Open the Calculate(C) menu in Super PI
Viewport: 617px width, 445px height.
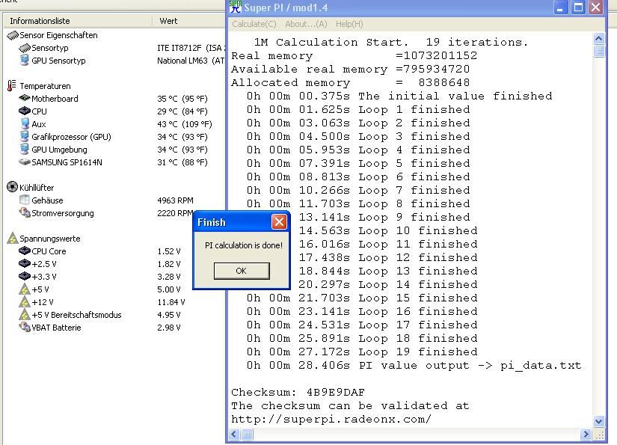[254, 24]
